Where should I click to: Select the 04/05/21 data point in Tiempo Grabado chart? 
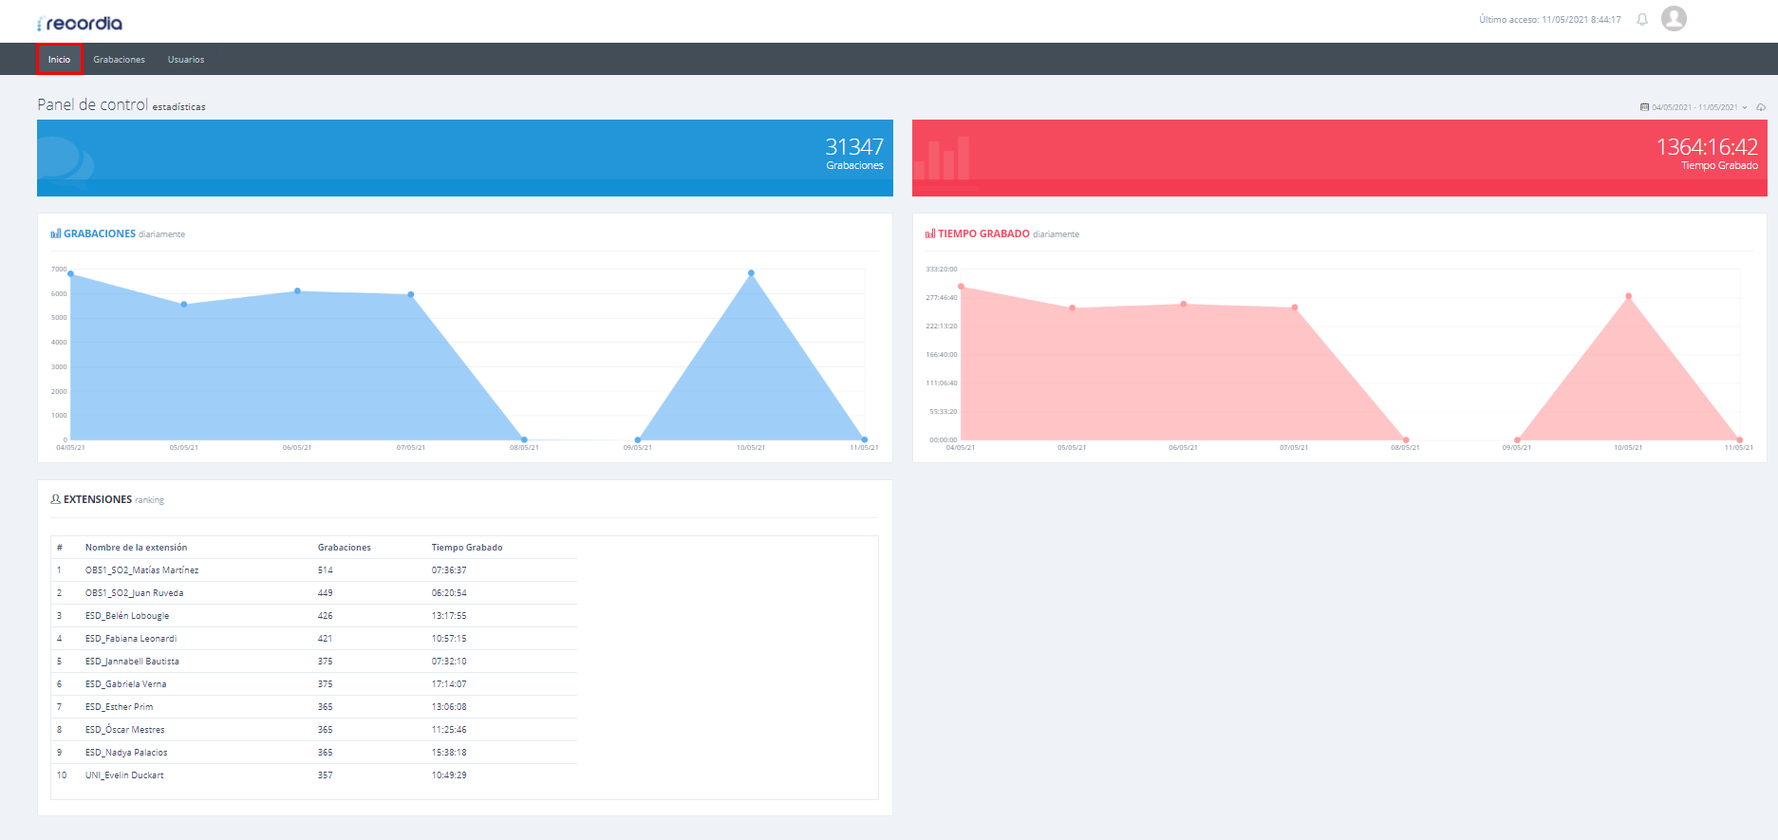(x=961, y=286)
